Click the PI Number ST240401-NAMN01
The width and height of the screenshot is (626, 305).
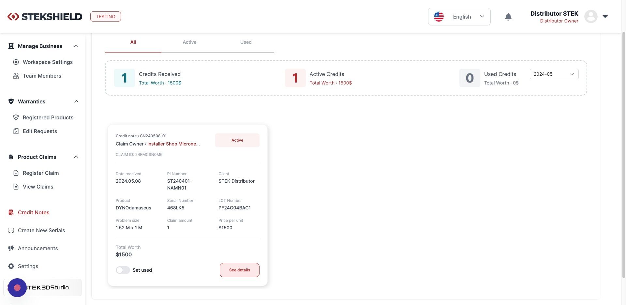pyautogui.click(x=180, y=185)
